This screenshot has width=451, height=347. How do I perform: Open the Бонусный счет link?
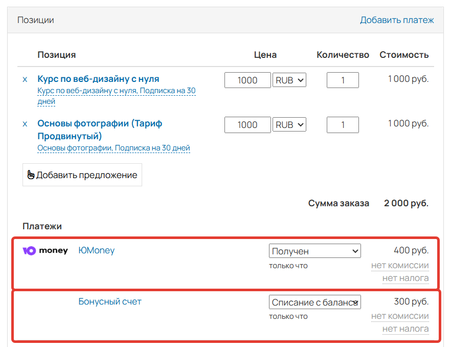pos(110,301)
